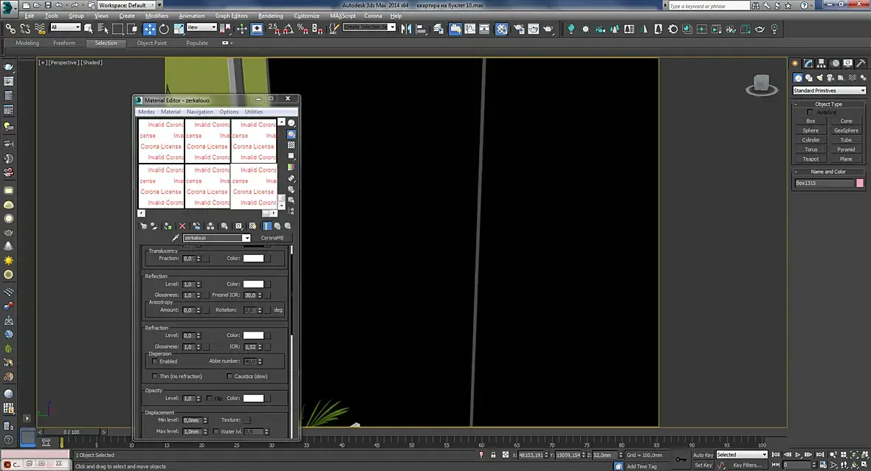Open Utilities menu in Material Editor
This screenshot has height=471, width=871.
coord(253,112)
